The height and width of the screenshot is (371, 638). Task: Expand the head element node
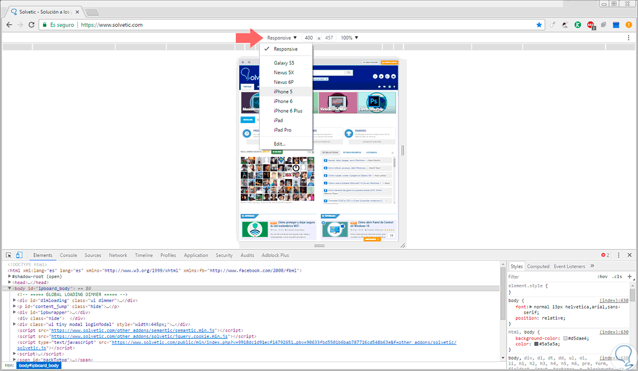click(10, 282)
